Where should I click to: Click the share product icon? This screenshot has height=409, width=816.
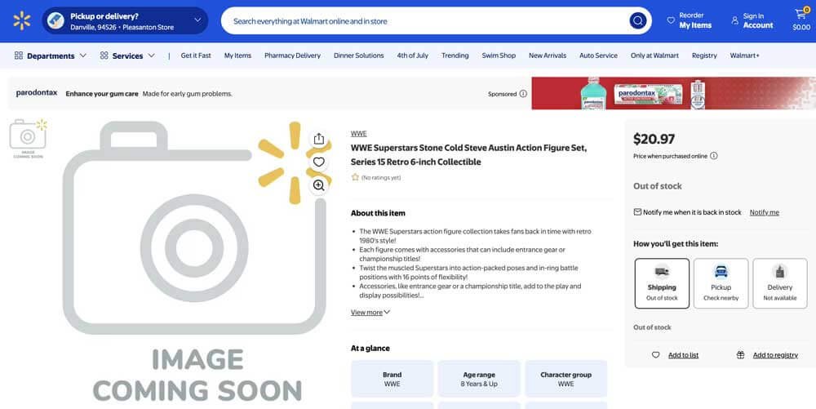318,139
